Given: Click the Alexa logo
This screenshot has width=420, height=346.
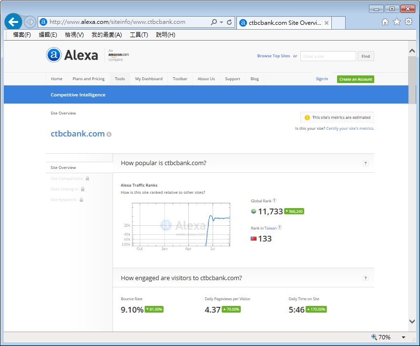Looking at the screenshot, I should pyautogui.click(x=72, y=55).
